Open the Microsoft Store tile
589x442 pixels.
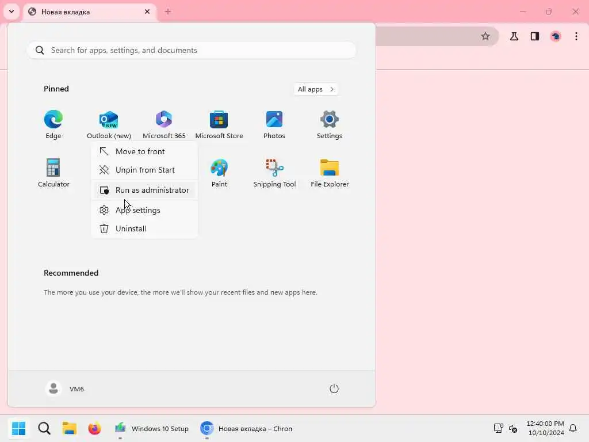pyautogui.click(x=219, y=125)
